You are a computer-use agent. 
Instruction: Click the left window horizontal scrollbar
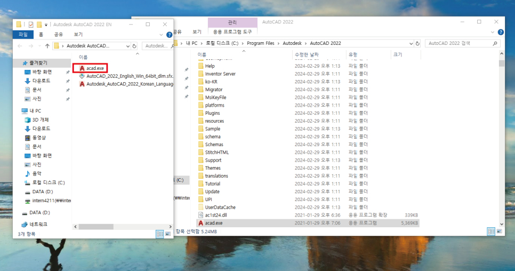pos(96,227)
